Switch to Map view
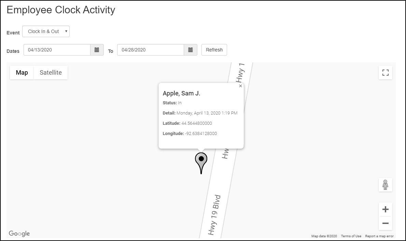 22,73
